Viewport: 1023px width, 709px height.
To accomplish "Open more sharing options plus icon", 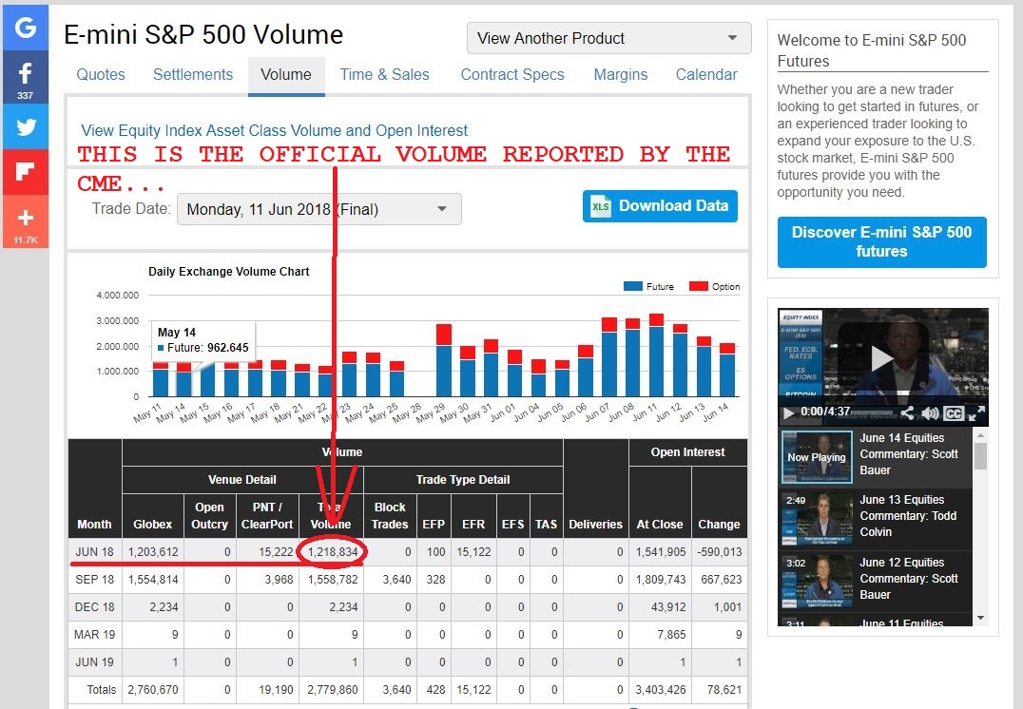I will pyautogui.click(x=25, y=221).
